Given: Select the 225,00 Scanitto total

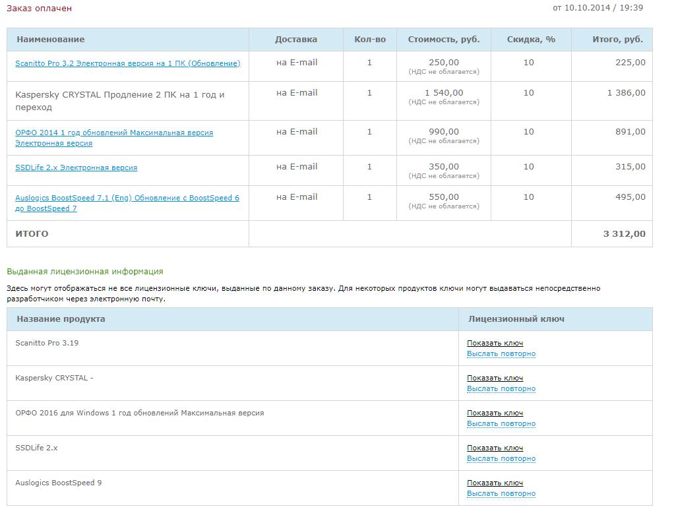Looking at the screenshot, I should click(x=630, y=63).
